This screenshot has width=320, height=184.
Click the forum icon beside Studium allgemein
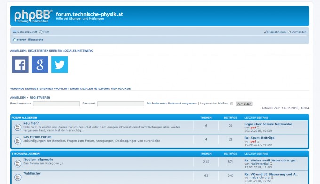pyautogui.click(x=17, y=163)
